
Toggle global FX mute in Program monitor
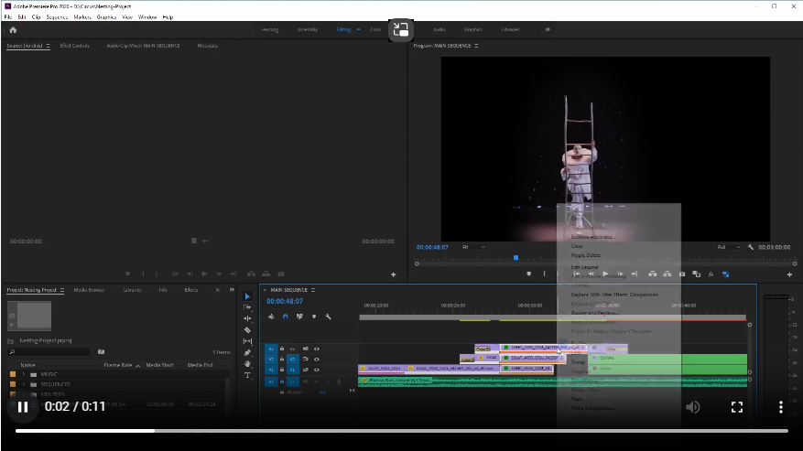pyautogui.click(x=711, y=274)
